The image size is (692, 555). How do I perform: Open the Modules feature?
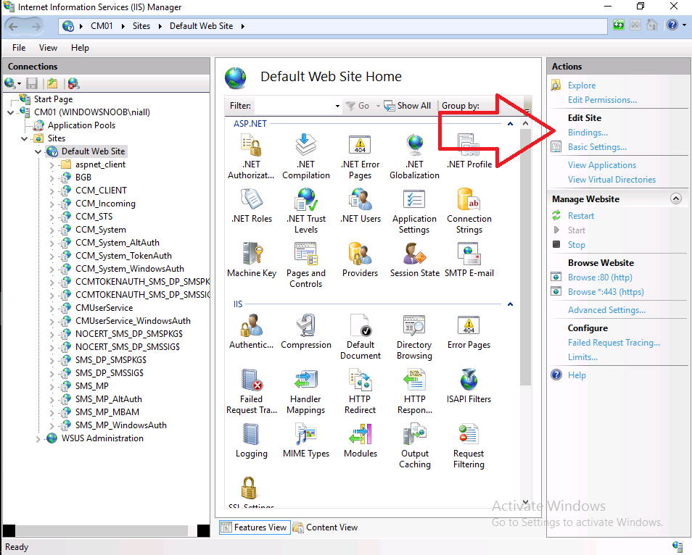pyautogui.click(x=360, y=441)
